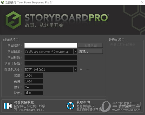
Task: Click the 项目目录 label
Action: (14, 51)
